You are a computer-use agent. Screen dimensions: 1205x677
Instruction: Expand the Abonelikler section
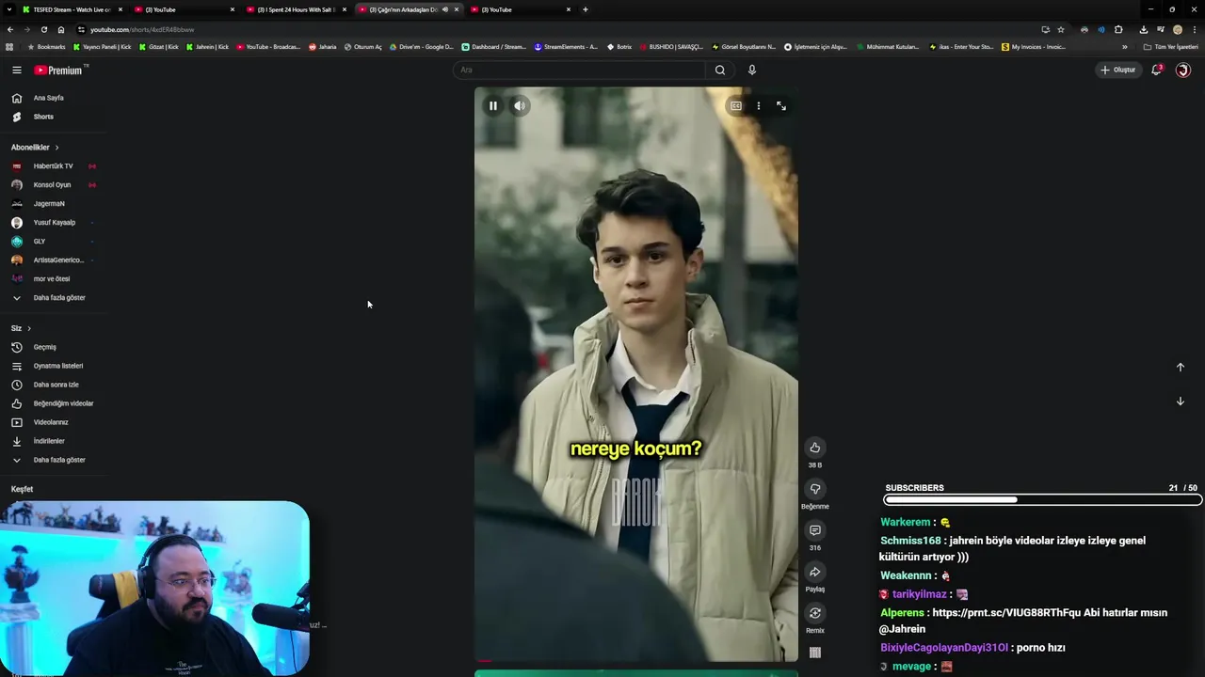click(x=35, y=148)
